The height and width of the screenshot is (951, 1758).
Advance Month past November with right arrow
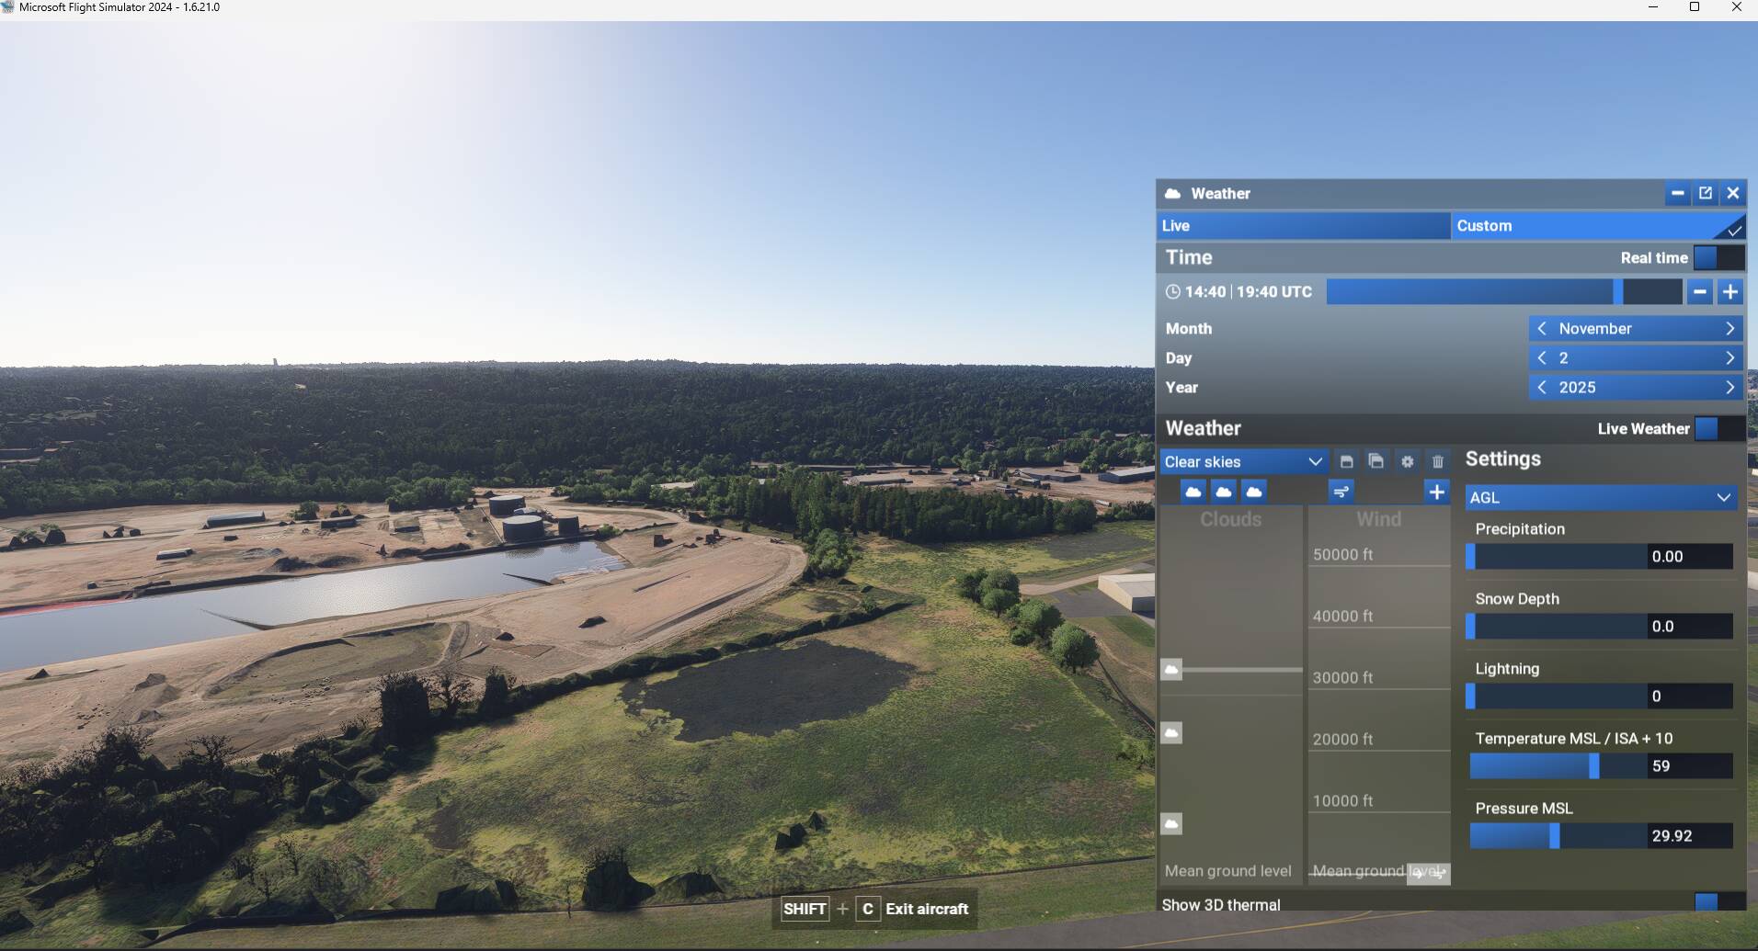click(x=1729, y=328)
